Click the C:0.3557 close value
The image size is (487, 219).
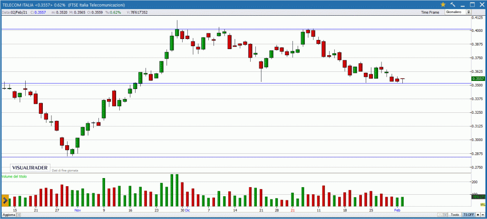tap(39, 12)
